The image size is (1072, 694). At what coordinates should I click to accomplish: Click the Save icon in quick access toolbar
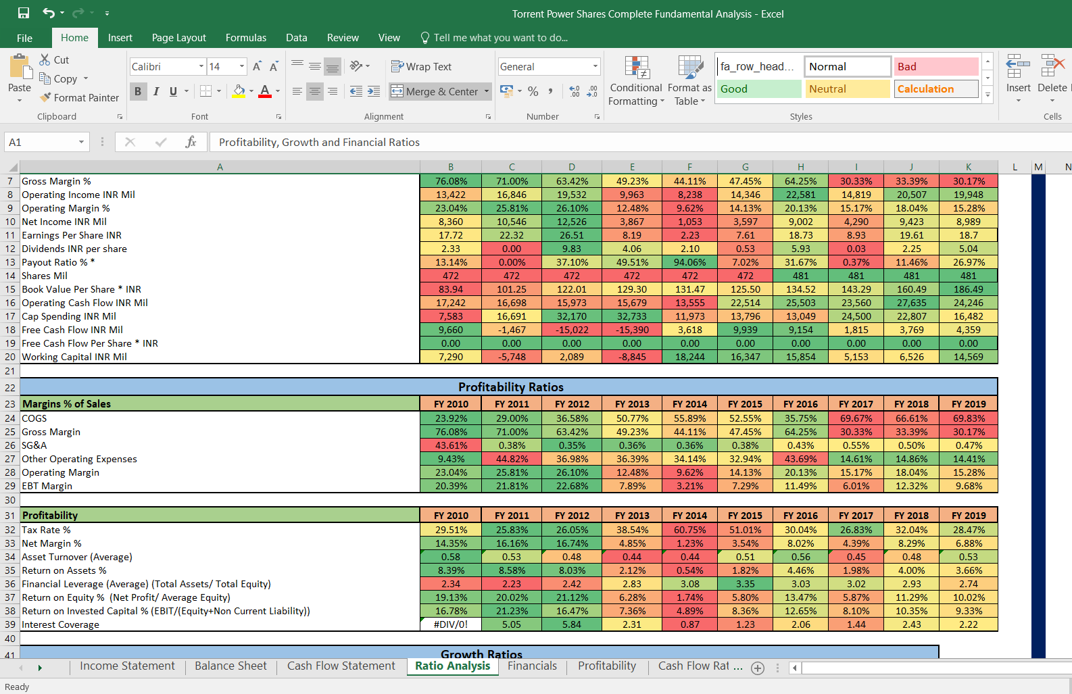[24, 13]
